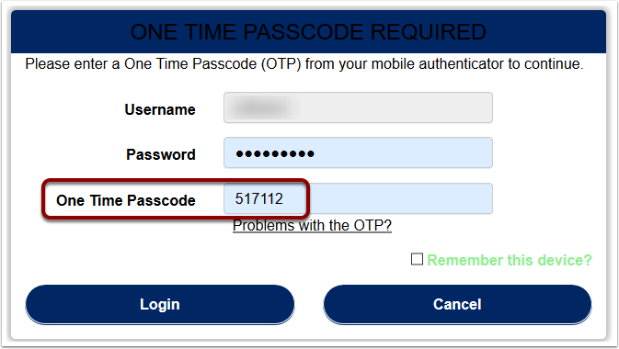Click the blurred username value
619x349 pixels.
(261, 107)
